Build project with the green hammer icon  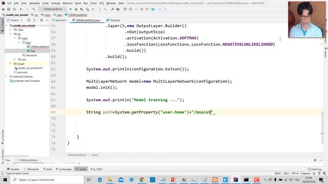pos(34,9)
